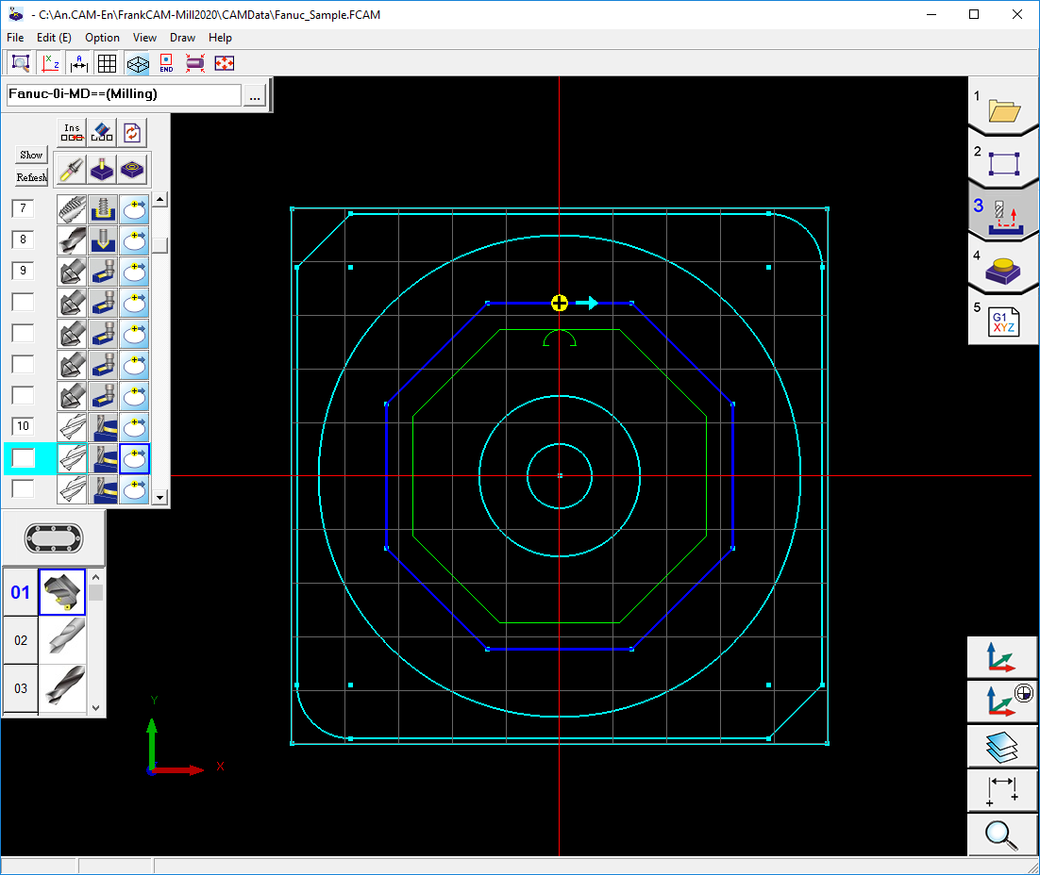This screenshot has height=875, width=1040.
Task: Click the drilling cycle icon in row 8
Action: [x=103, y=239]
